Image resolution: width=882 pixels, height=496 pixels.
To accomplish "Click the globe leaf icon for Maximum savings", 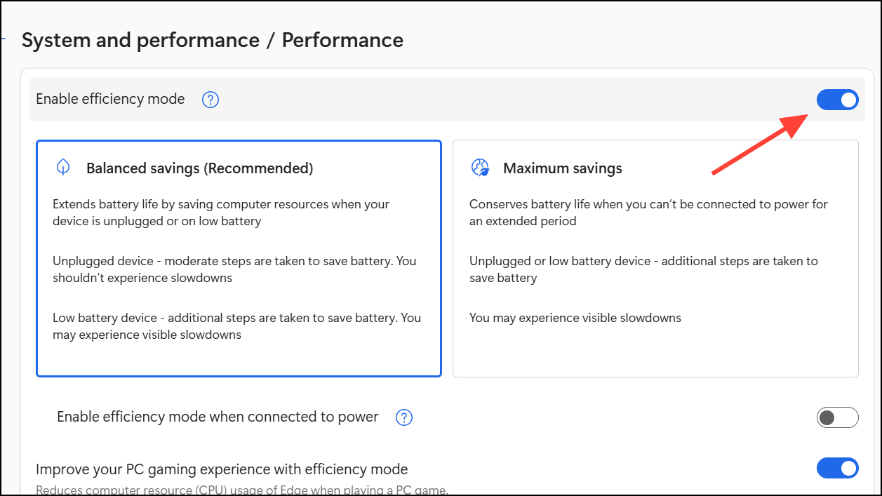I will 480,168.
